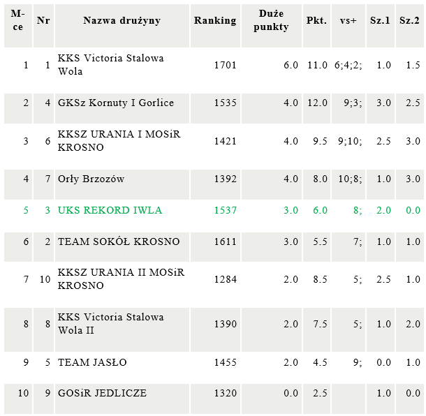Click green ranking value 1537
This screenshot has height=416, width=426.
(226, 211)
